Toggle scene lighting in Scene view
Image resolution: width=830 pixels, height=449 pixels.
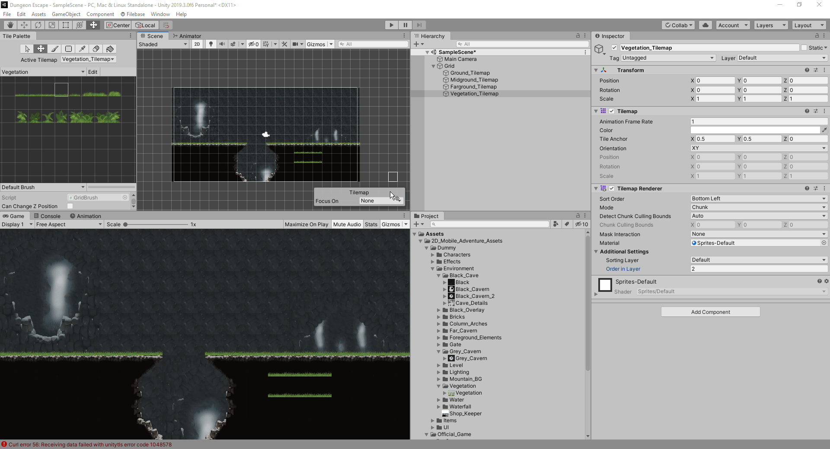pyautogui.click(x=211, y=44)
